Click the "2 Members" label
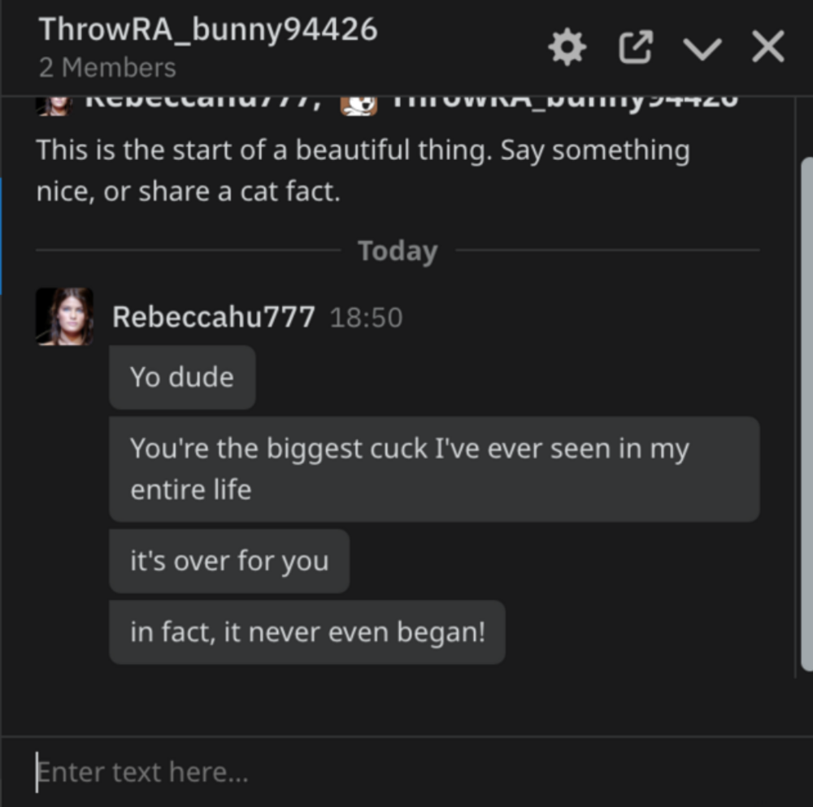 pyautogui.click(x=107, y=68)
